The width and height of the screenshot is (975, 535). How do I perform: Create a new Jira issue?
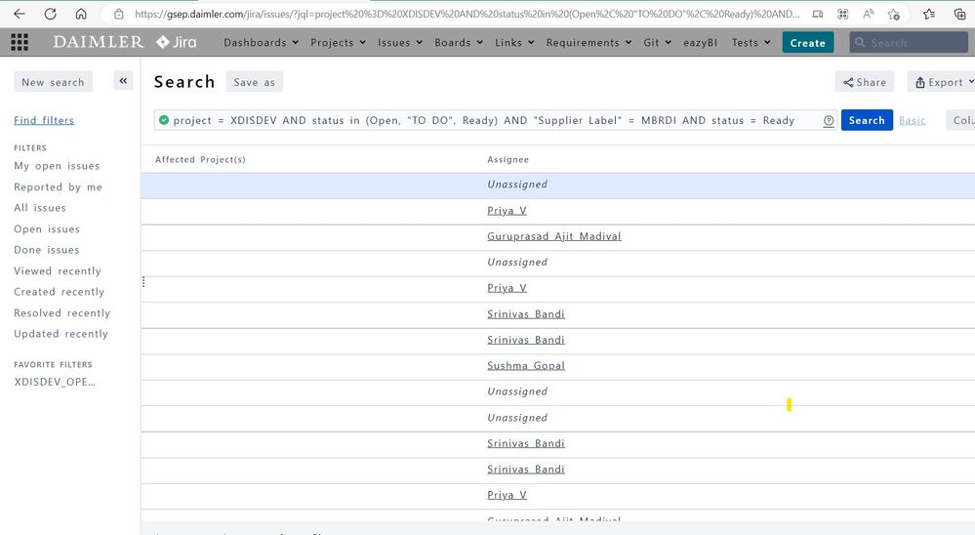click(808, 42)
